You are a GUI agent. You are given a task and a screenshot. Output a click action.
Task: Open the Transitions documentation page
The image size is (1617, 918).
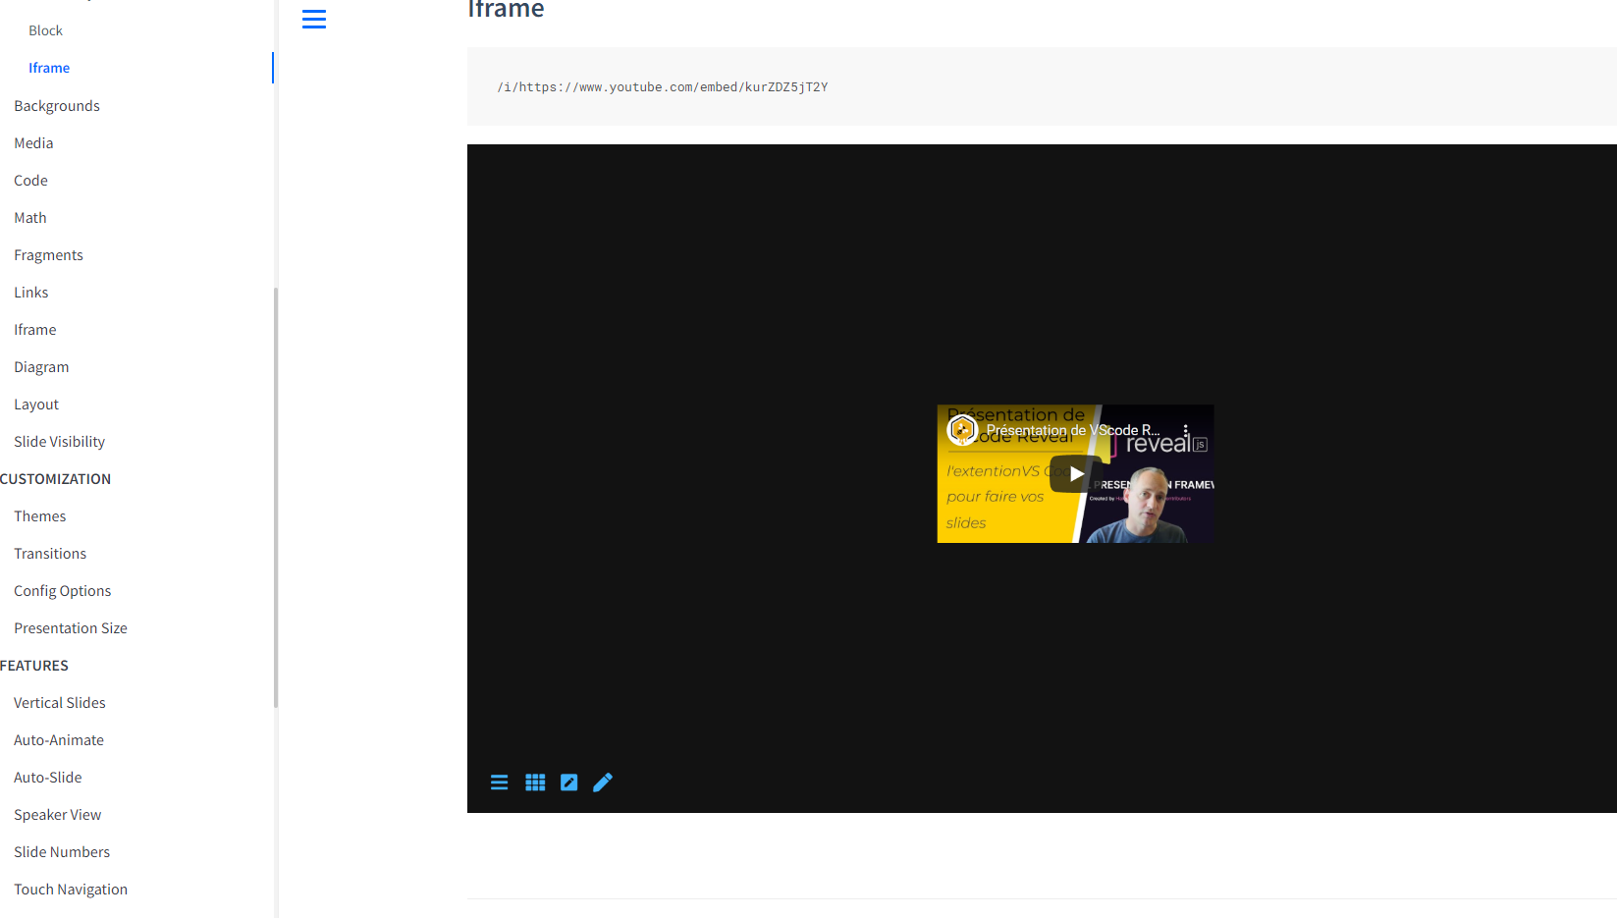pos(50,553)
